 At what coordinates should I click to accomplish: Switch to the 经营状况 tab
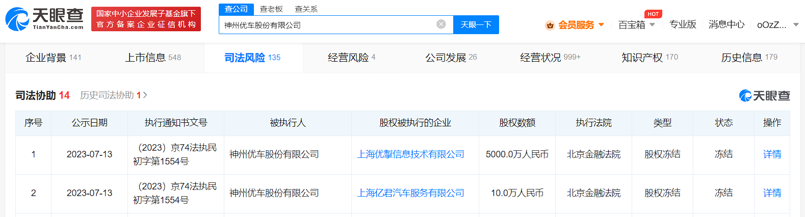pyautogui.click(x=550, y=58)
